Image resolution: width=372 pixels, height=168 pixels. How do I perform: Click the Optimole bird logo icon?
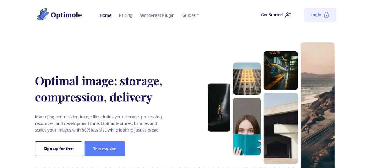point(42,14)
